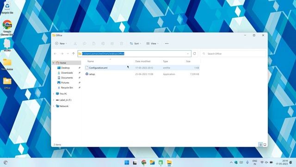Open the recent locations chevron

68,54
